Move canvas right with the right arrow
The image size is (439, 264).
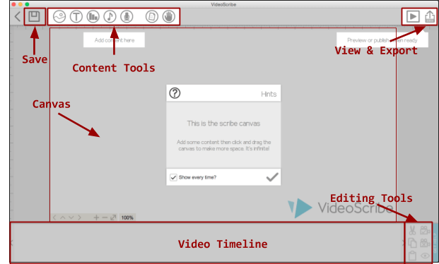(x=79, y=217)
